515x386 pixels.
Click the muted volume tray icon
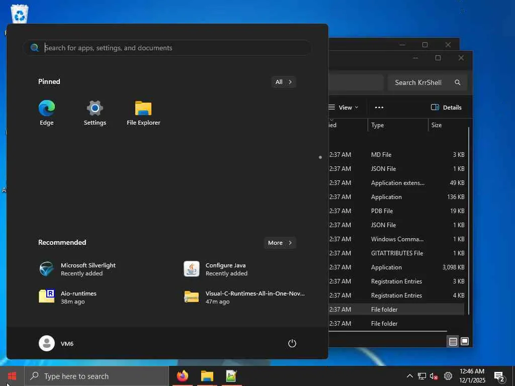point(434,376)
